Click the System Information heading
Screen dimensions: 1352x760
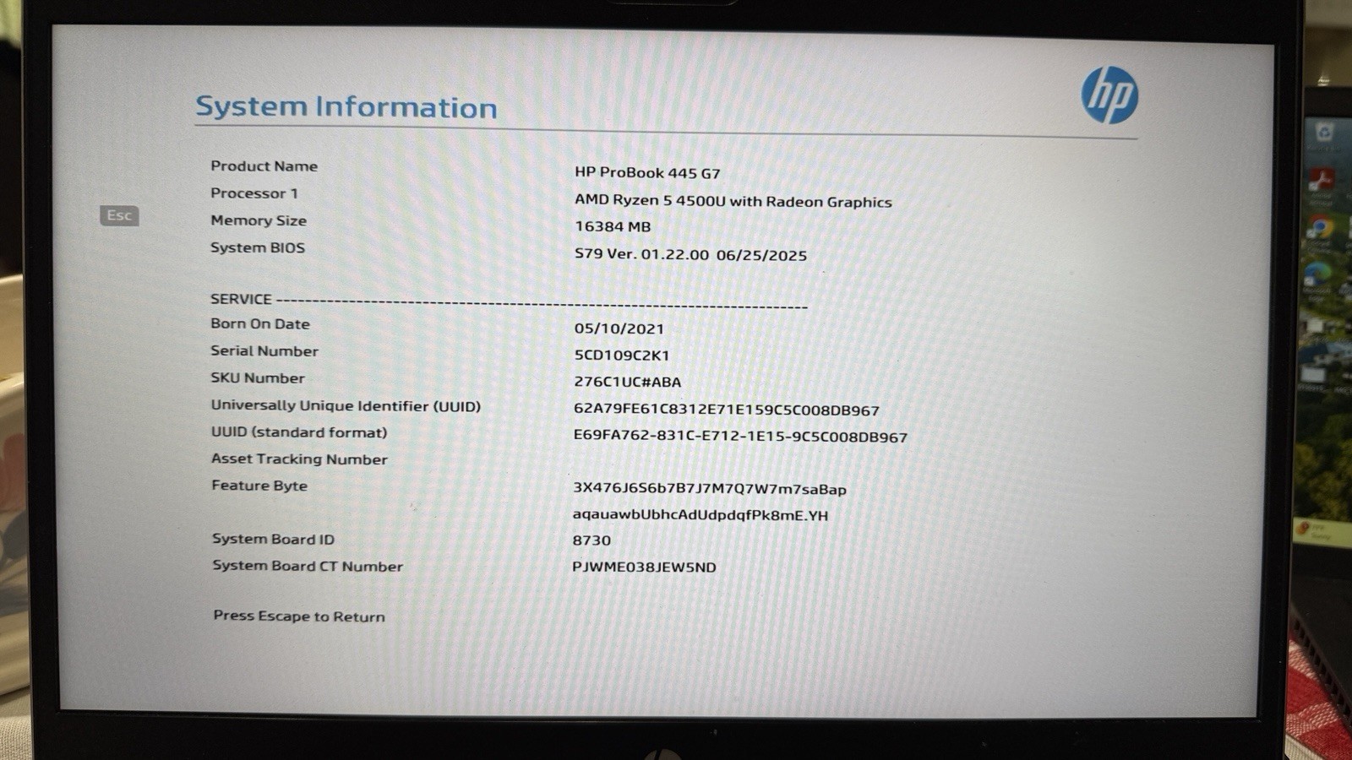click(x=346, y=107)
